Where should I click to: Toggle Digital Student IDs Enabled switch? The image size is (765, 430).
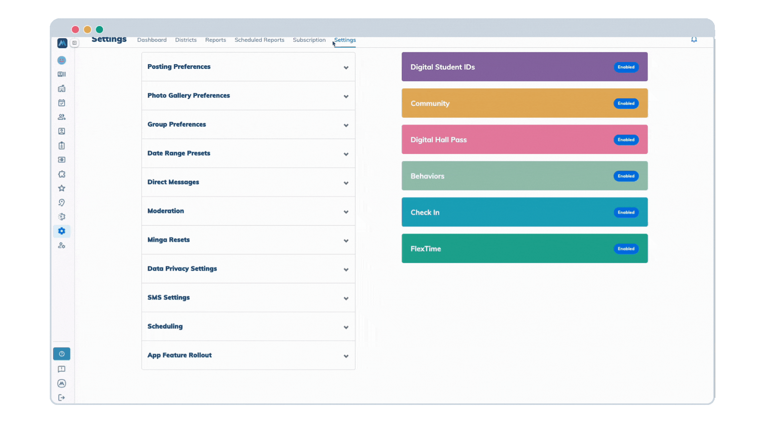(626, 67)
